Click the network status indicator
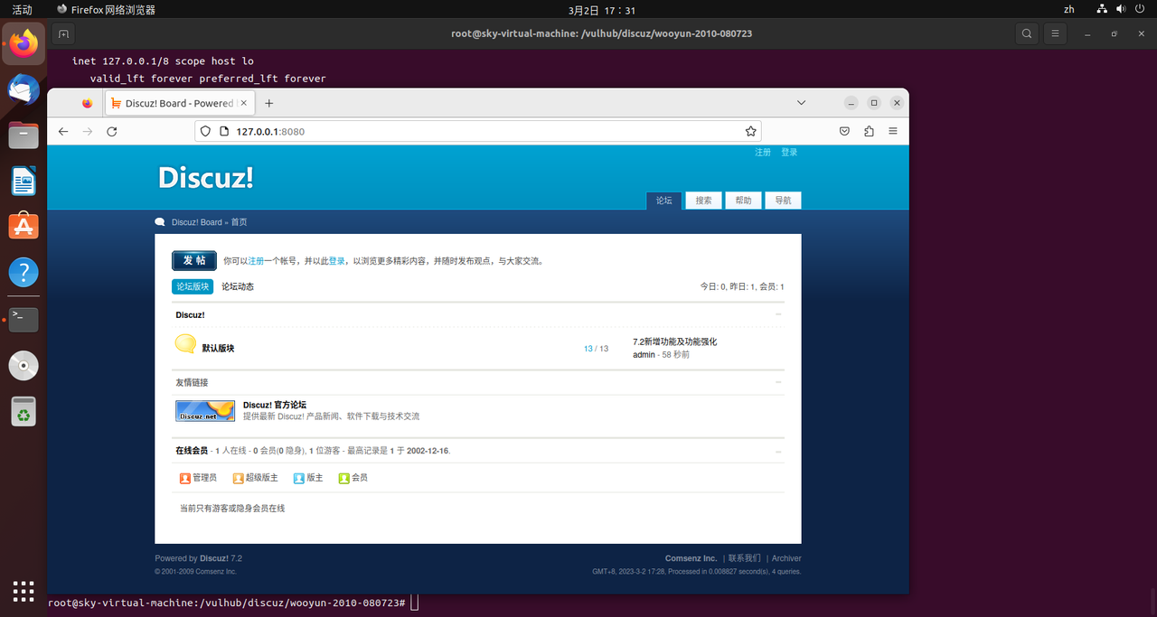Screen dimensions: 1157x617 click(1101, 9)
